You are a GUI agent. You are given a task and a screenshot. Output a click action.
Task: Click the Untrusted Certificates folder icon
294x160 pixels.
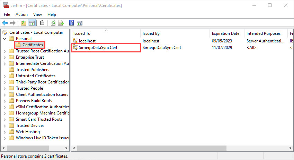12,76
